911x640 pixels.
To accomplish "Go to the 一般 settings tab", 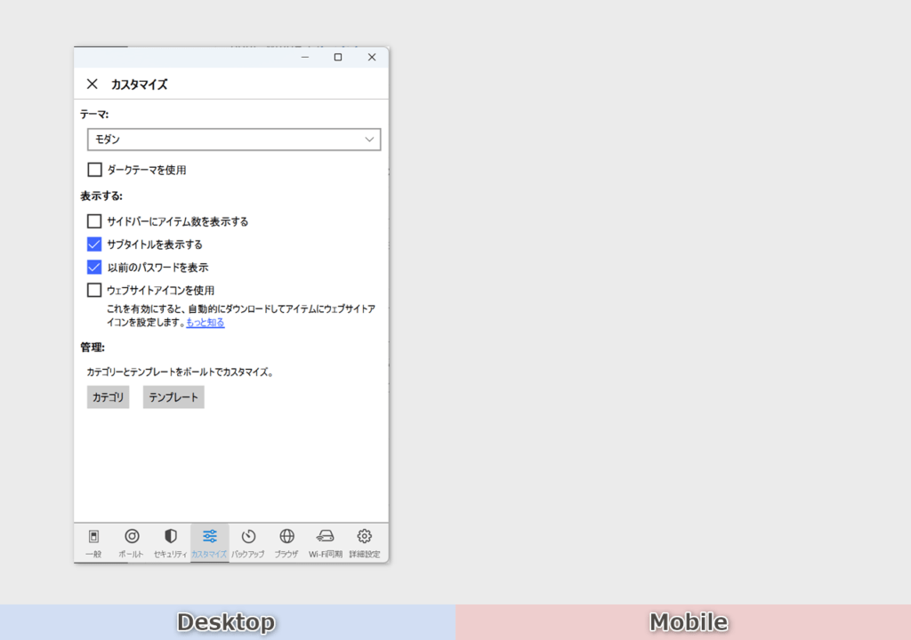I will [x=93, y=543].
